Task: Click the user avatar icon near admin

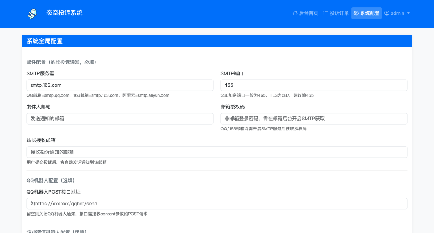Action: point(387,13)
